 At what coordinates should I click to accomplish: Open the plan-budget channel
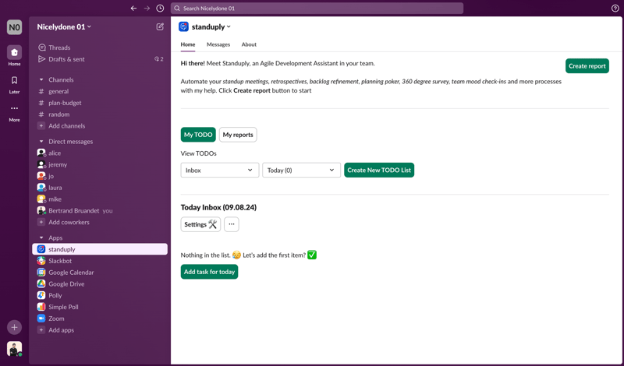pos(100,103)
